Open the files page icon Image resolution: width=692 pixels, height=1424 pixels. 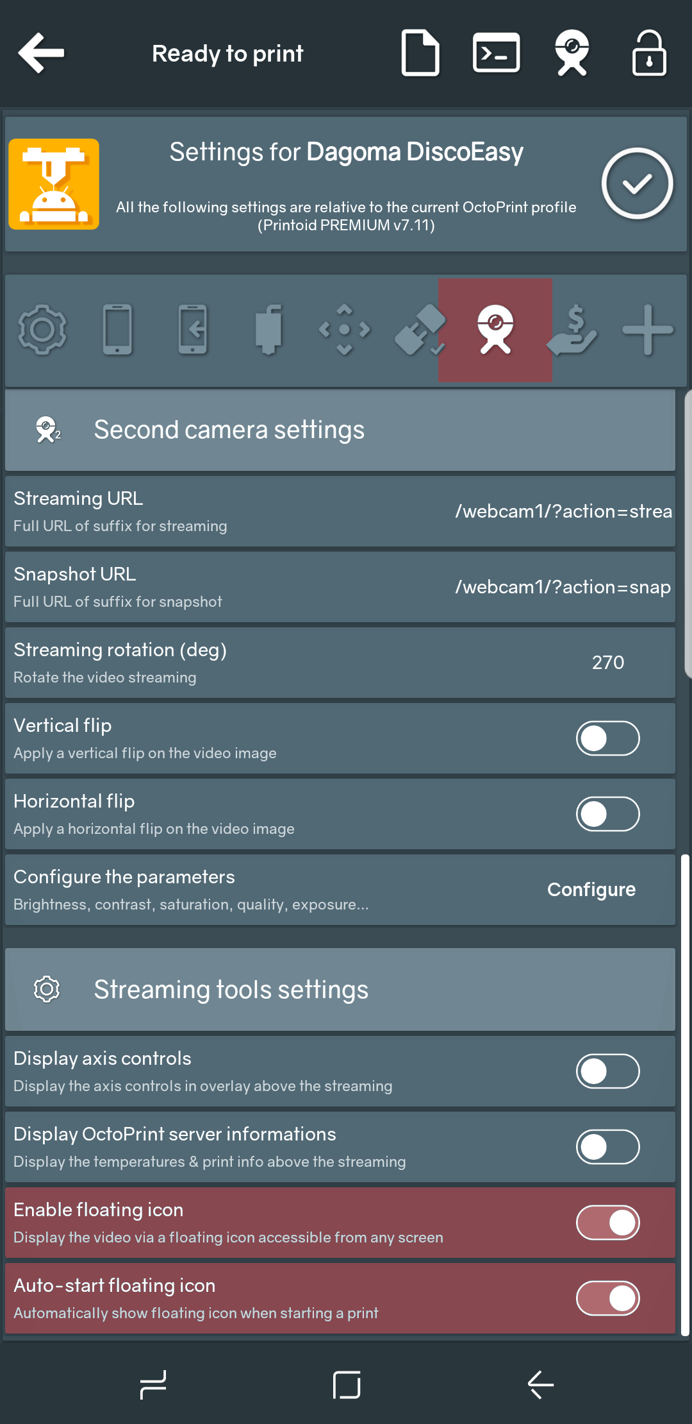pyautogui.click(x=420, y=53)
